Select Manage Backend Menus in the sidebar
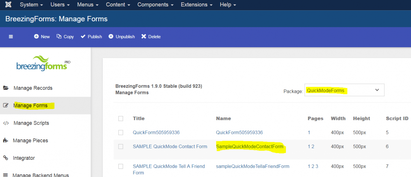The height and width of the screenshot is (177, 411). (x=41, y=175)
